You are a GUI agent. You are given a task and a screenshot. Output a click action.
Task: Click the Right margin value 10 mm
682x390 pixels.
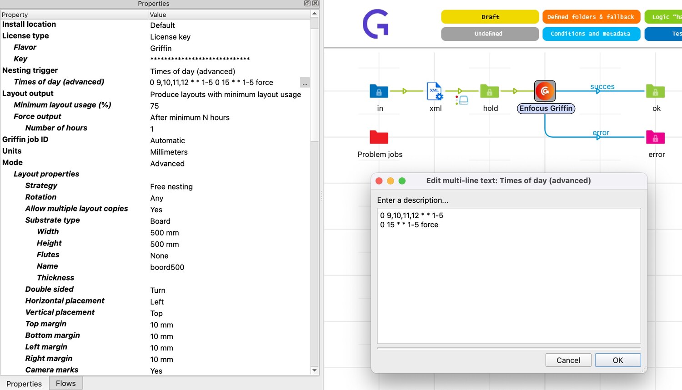(161, 360)
